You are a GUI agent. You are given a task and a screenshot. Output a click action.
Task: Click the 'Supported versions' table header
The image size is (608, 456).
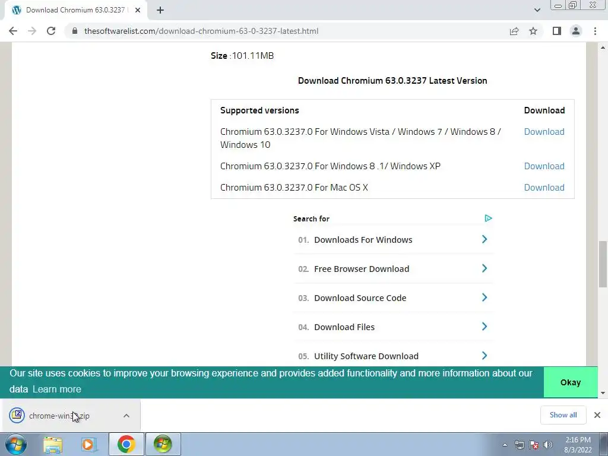pyautogui.click(x=259, y=110)
